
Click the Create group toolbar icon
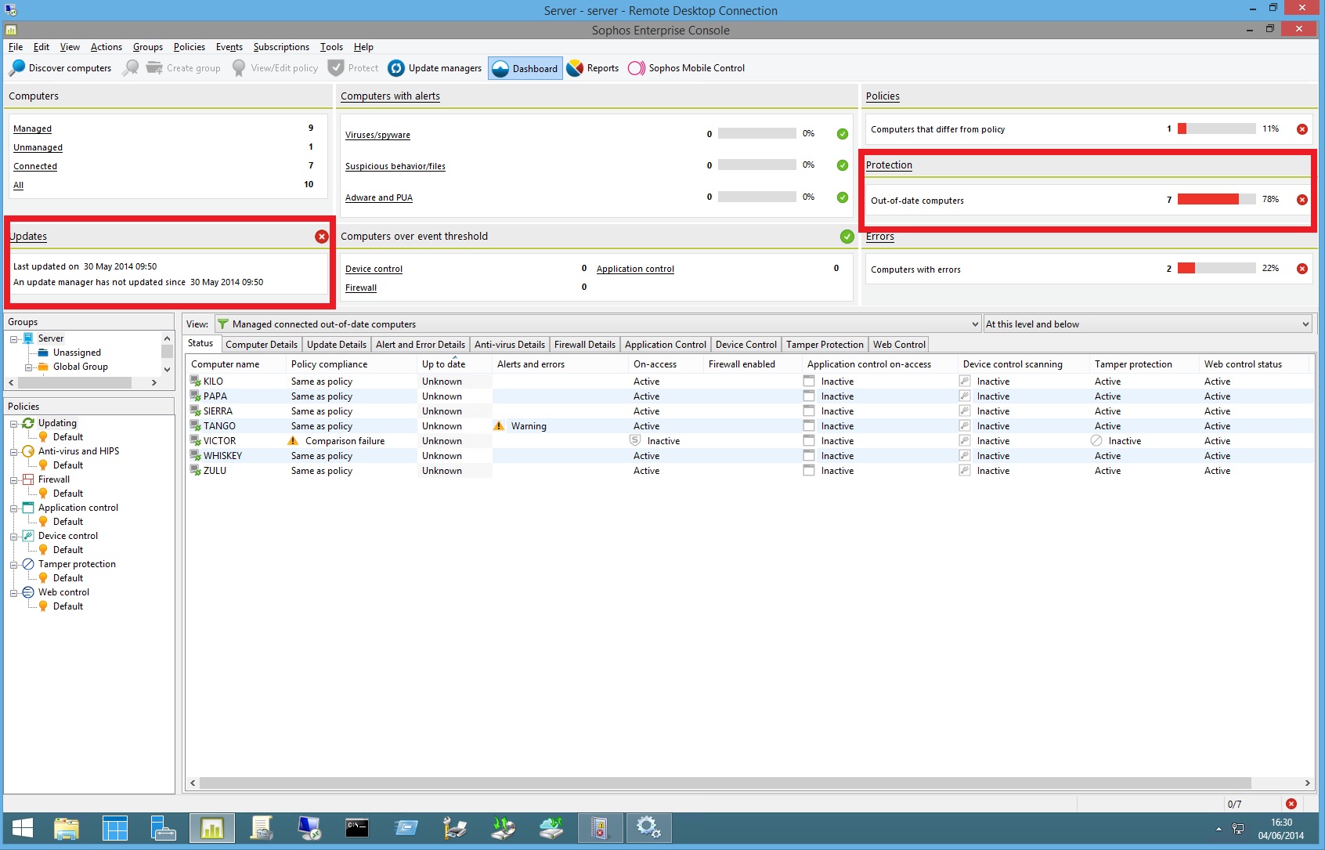pos(154,68)
